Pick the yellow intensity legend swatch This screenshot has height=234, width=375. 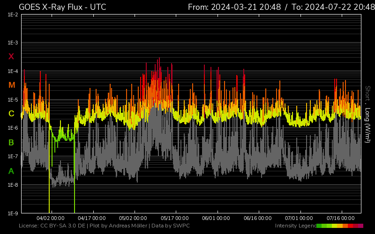tap(335, 226)
